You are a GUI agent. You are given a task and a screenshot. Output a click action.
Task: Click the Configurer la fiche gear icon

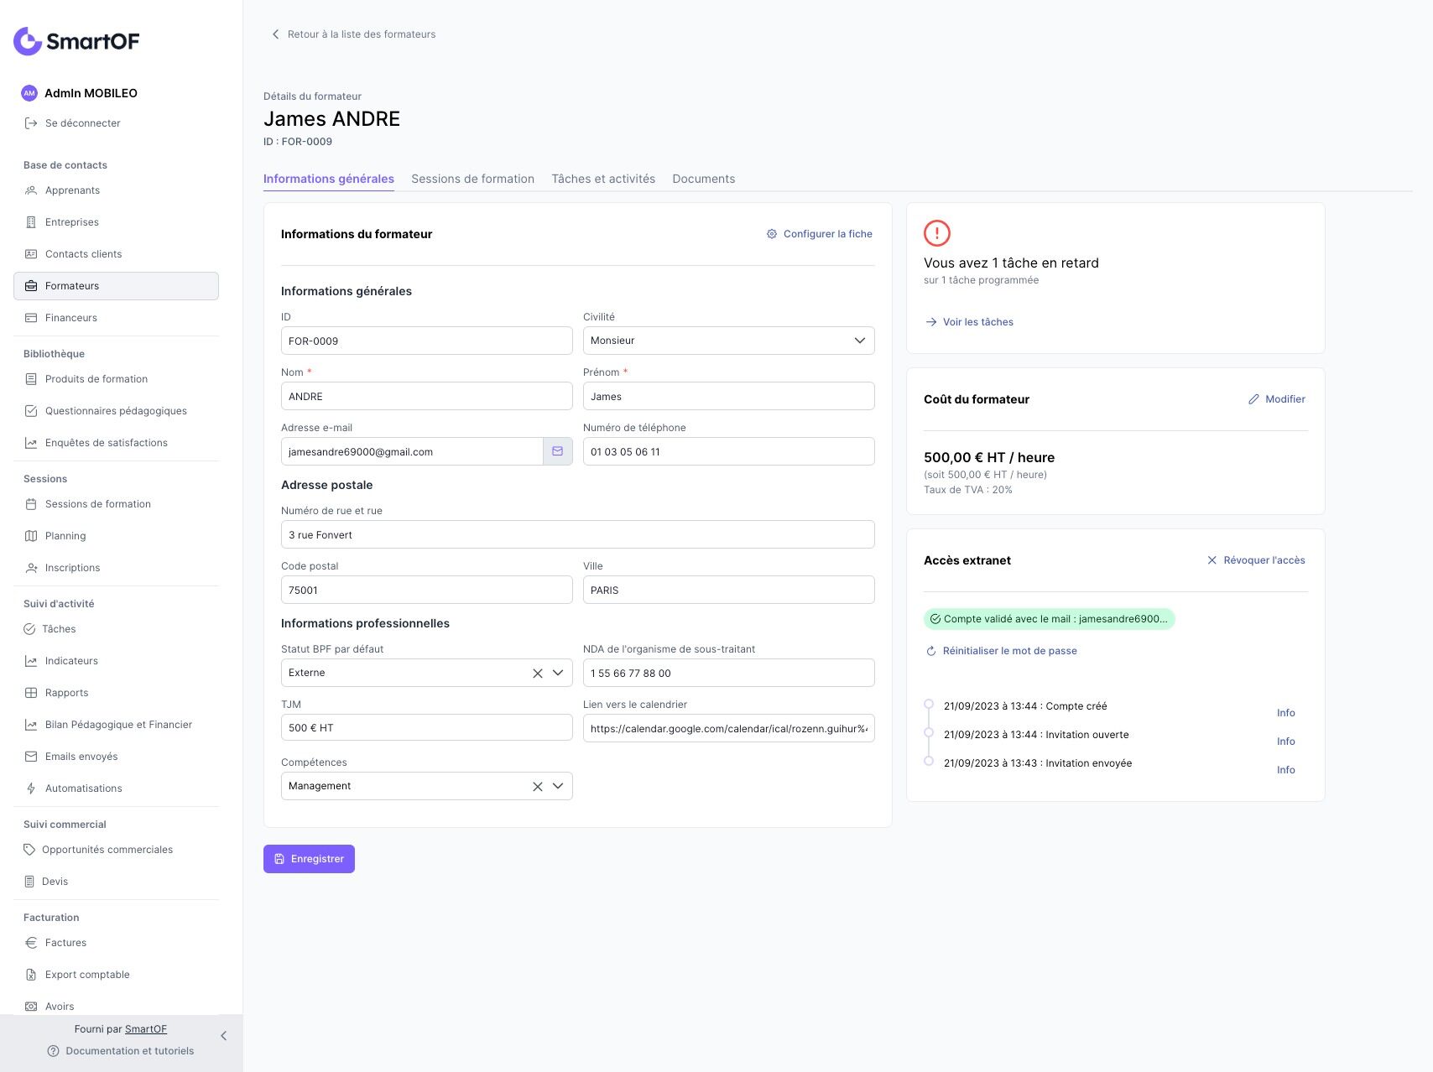[x=772, y=234]
